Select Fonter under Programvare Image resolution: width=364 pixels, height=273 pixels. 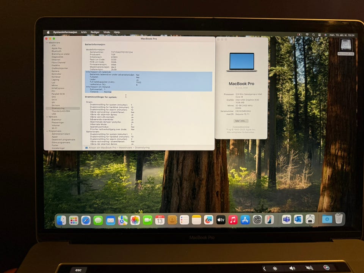(55, 145)
